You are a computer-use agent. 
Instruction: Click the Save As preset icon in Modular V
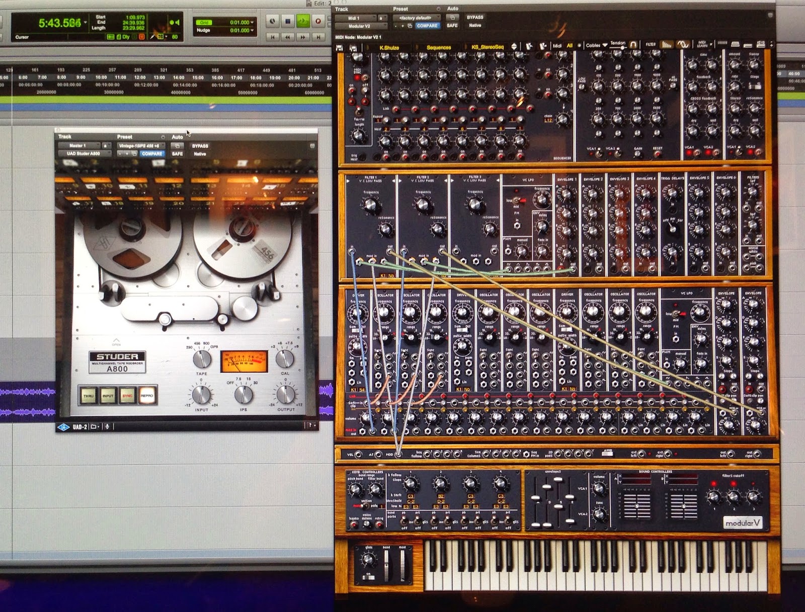click(353, 47)
